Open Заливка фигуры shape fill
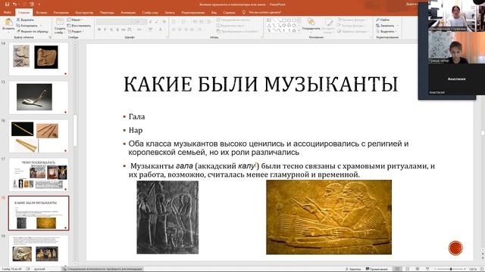This screenshot has height=272, width=485. point(352,20)
